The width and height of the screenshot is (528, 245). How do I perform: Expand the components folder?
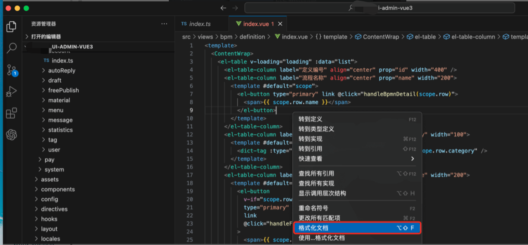pos(58,190)
